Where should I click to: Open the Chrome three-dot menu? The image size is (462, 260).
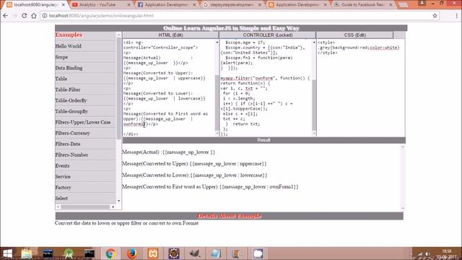(x=456, y=16)
